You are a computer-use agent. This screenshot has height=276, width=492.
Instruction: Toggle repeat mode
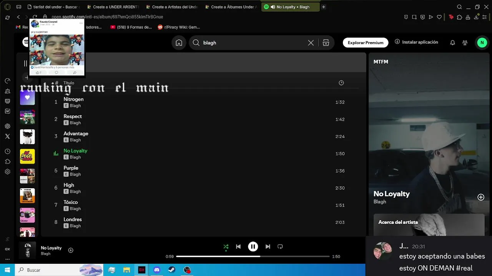(280, 246)
